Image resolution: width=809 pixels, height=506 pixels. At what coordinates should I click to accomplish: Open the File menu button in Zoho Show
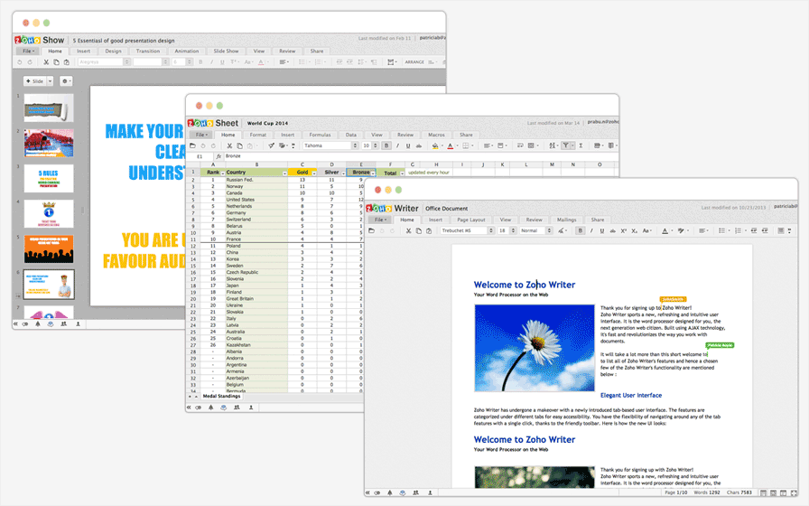point(26,52)
